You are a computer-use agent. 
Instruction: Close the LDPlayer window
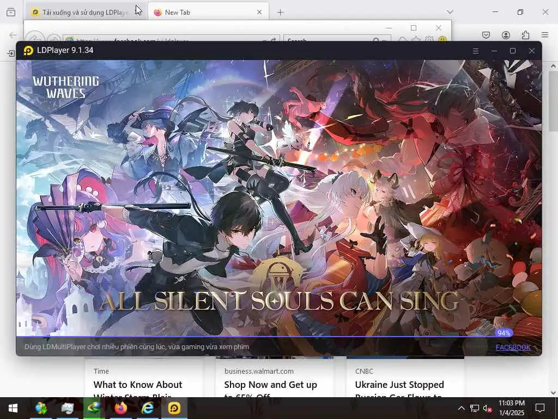pos(532,51)
